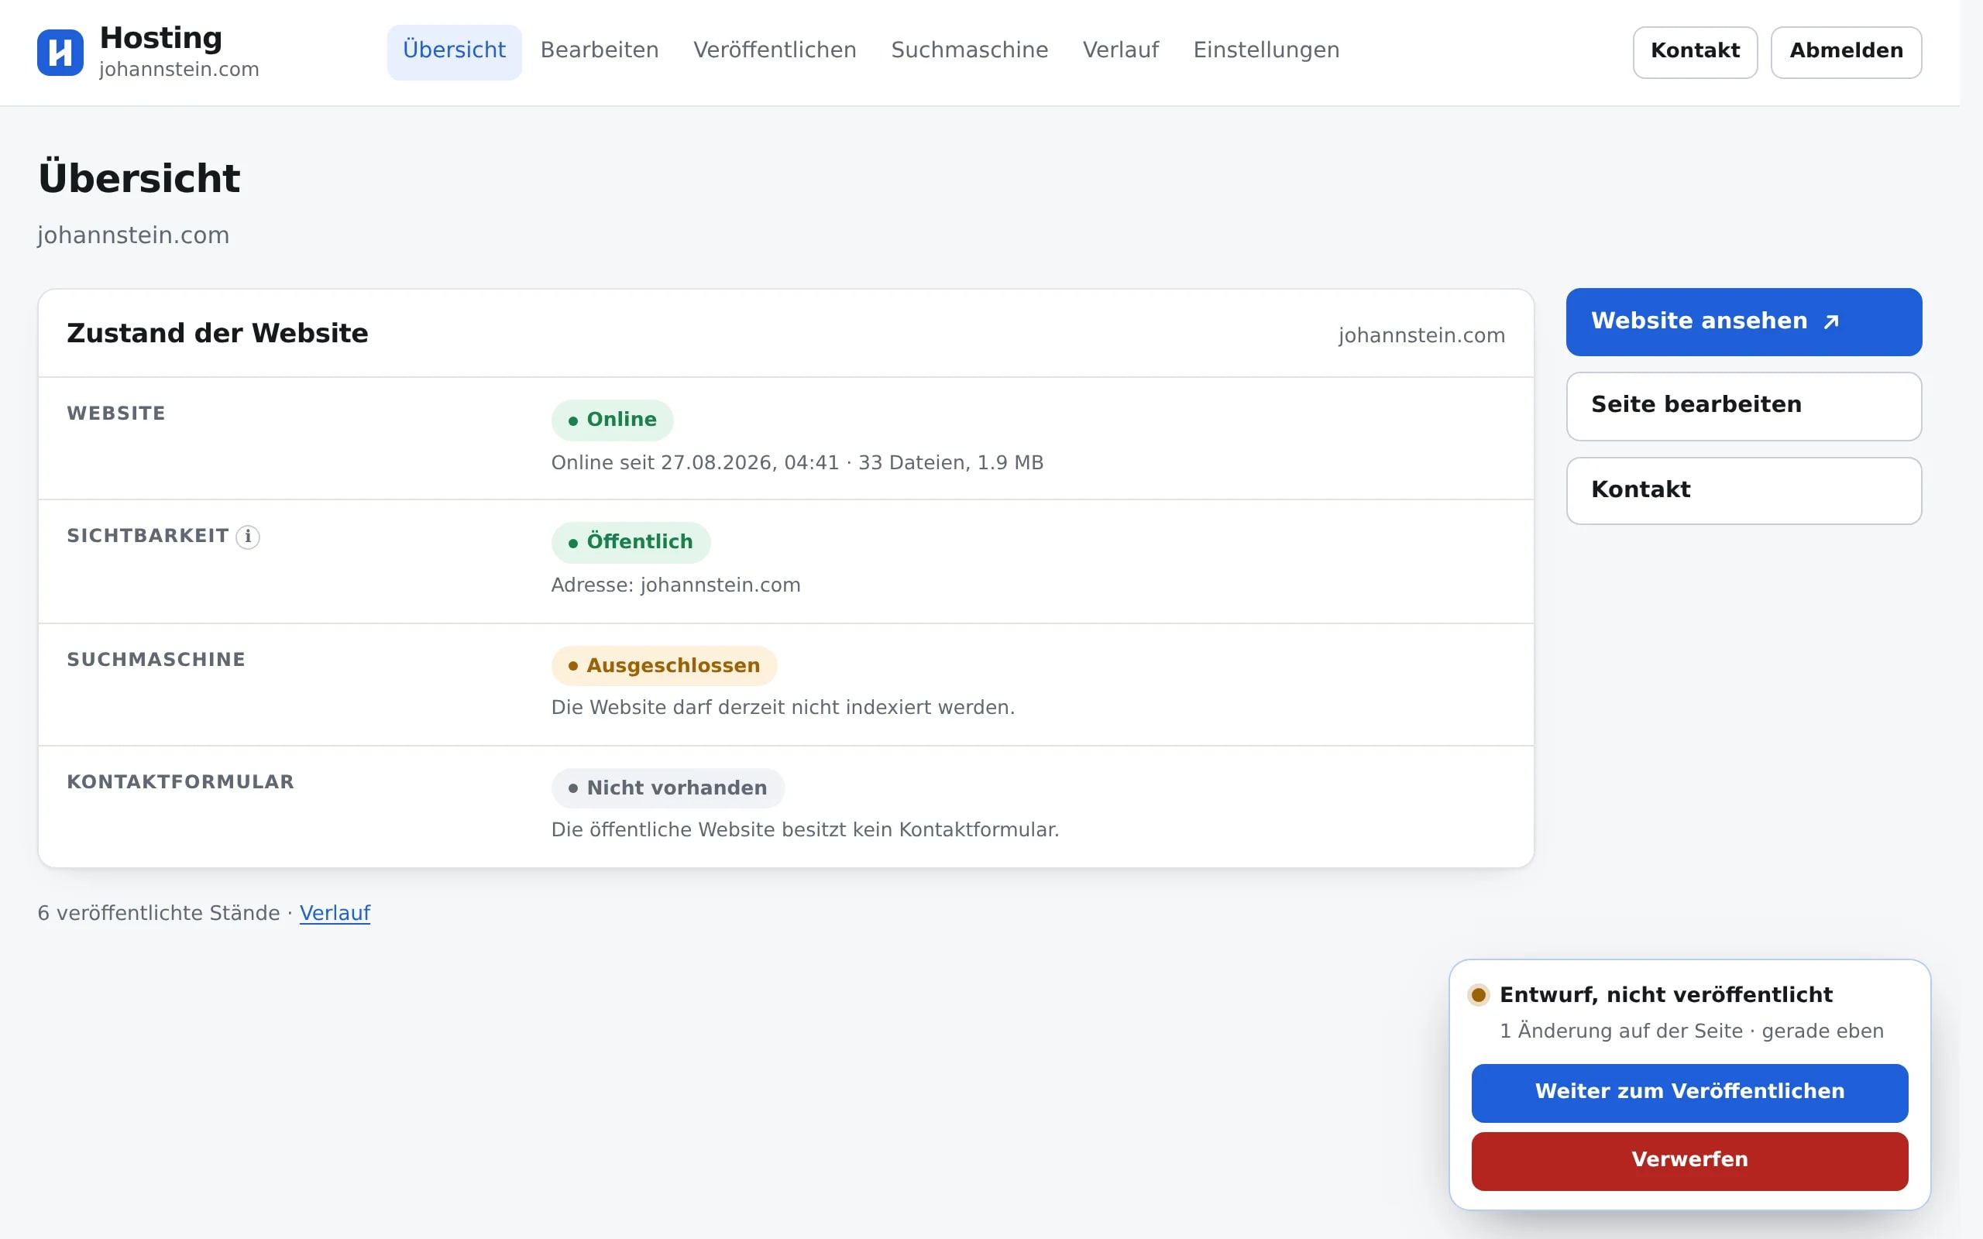Click the Kontakt button in header
The width and height of the screenshot is (1983, 1239).
coord(1695,52)
